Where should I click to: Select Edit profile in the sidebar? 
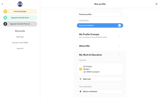coord(20,31)
